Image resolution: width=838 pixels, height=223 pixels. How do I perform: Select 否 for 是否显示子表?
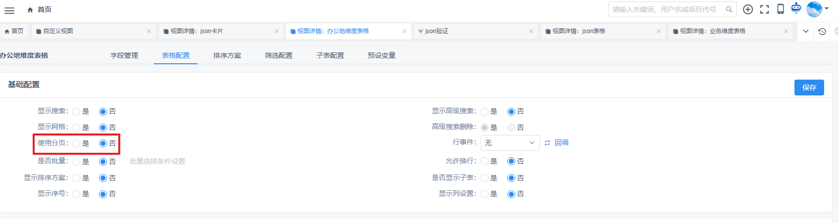click(511, 178)
